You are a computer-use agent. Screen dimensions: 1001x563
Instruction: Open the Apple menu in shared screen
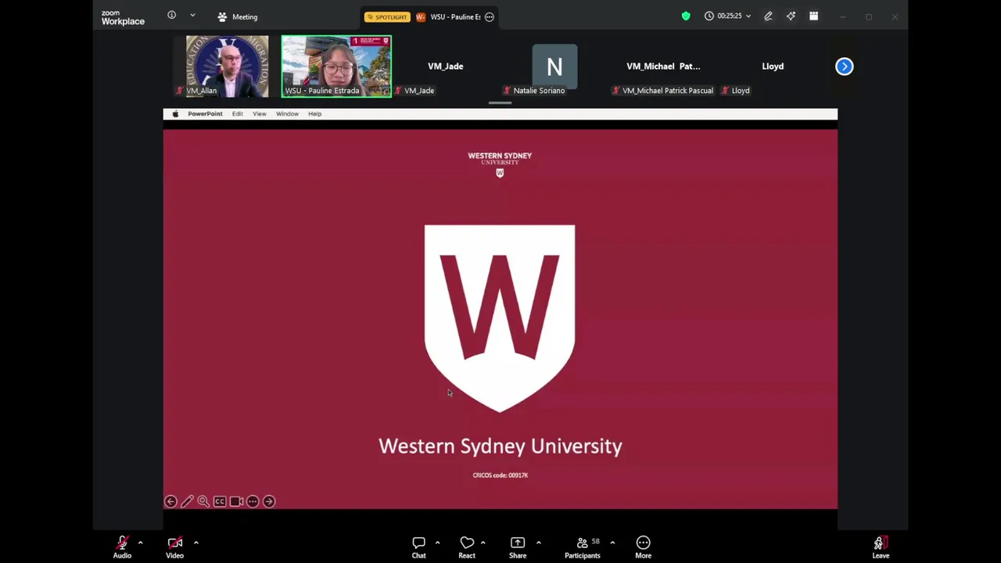(x=175, y=114)
